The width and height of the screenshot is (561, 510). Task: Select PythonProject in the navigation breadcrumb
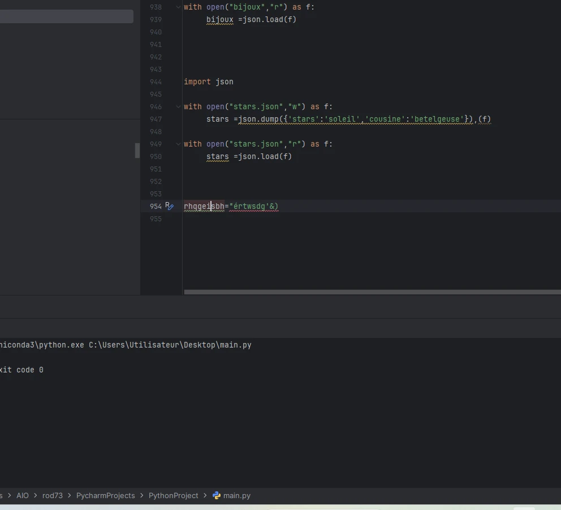pos(173,495)
